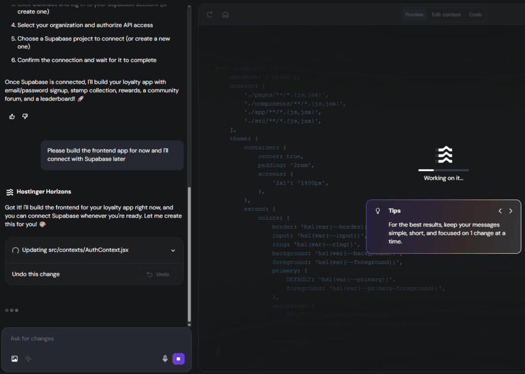The width and height of the screenshot is (525, 374).
Task: Select the AI enhance prompt icon
Action: [28, 359]
